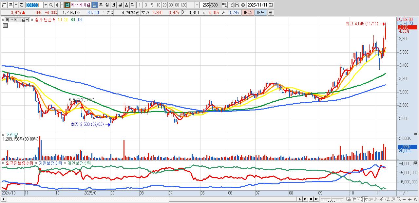The width and height of the screenshot is (419, 203).
Task: Click the trend line drawing icon
Action: click(371, 199)
